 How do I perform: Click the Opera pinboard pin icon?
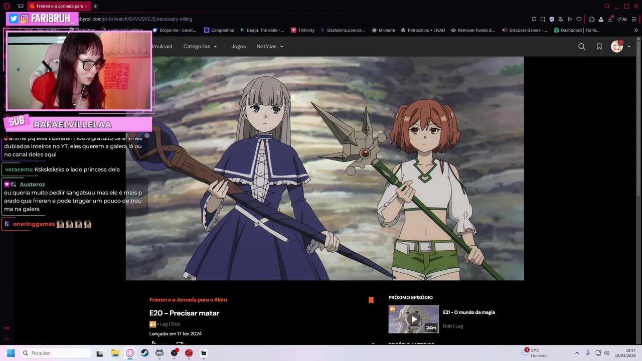pos(534,19)
